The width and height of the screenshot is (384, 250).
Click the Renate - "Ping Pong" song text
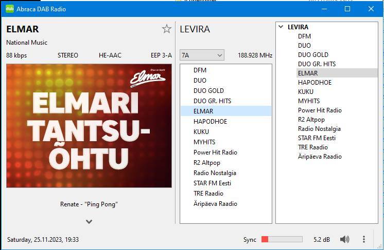[89, 204]
